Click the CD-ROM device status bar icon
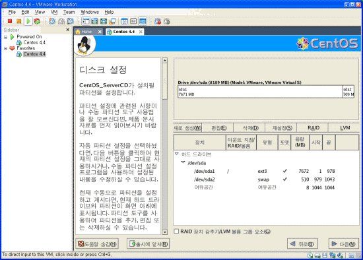The image size is (363, 260). 310,255
